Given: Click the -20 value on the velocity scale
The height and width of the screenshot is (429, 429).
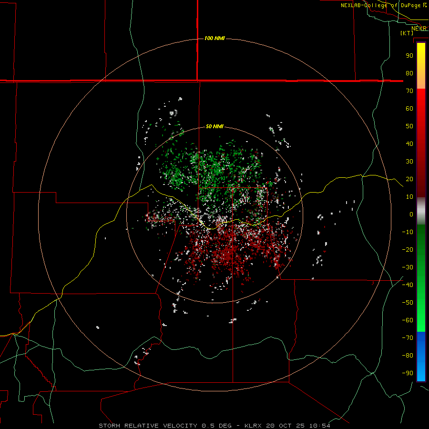Looking at the screenshot, I should tap(408, 249).
